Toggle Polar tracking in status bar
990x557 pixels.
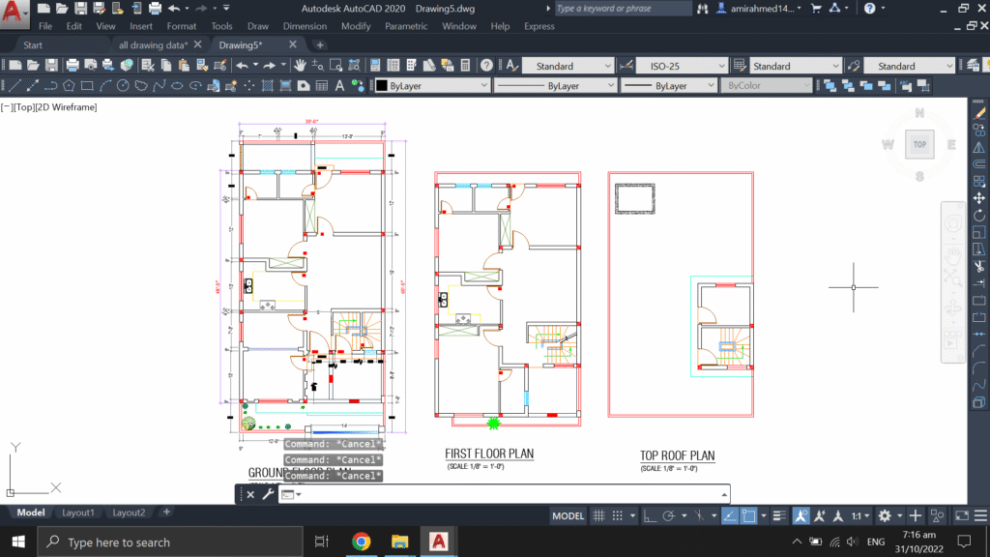[x=669, y=516]
